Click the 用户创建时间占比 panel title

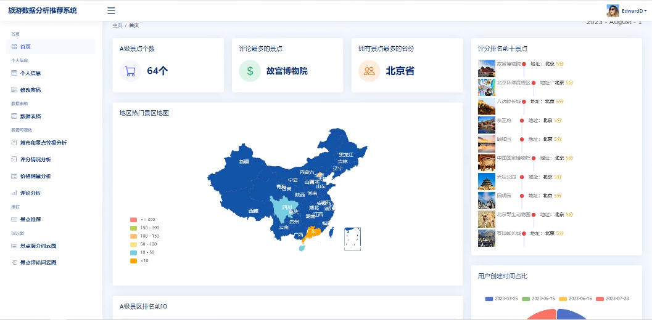pos(503,276)
